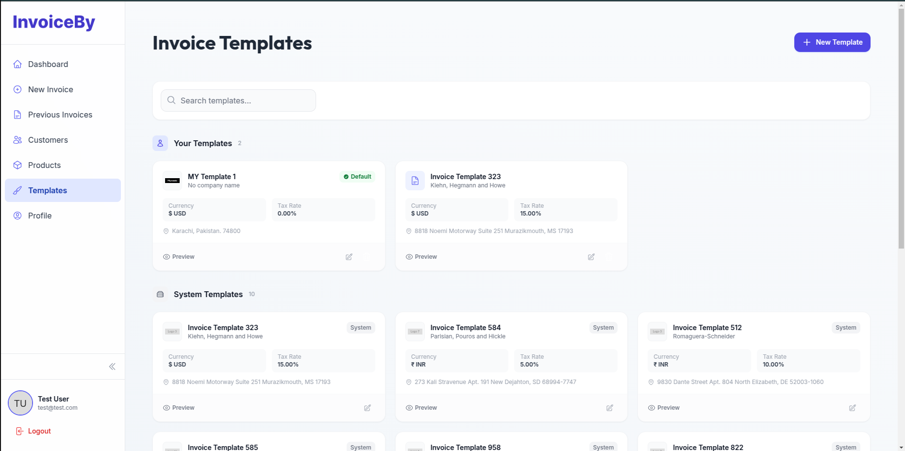Click the 'System Templates' section heading
Screen dimensions: 905x451
click(208, 294)
